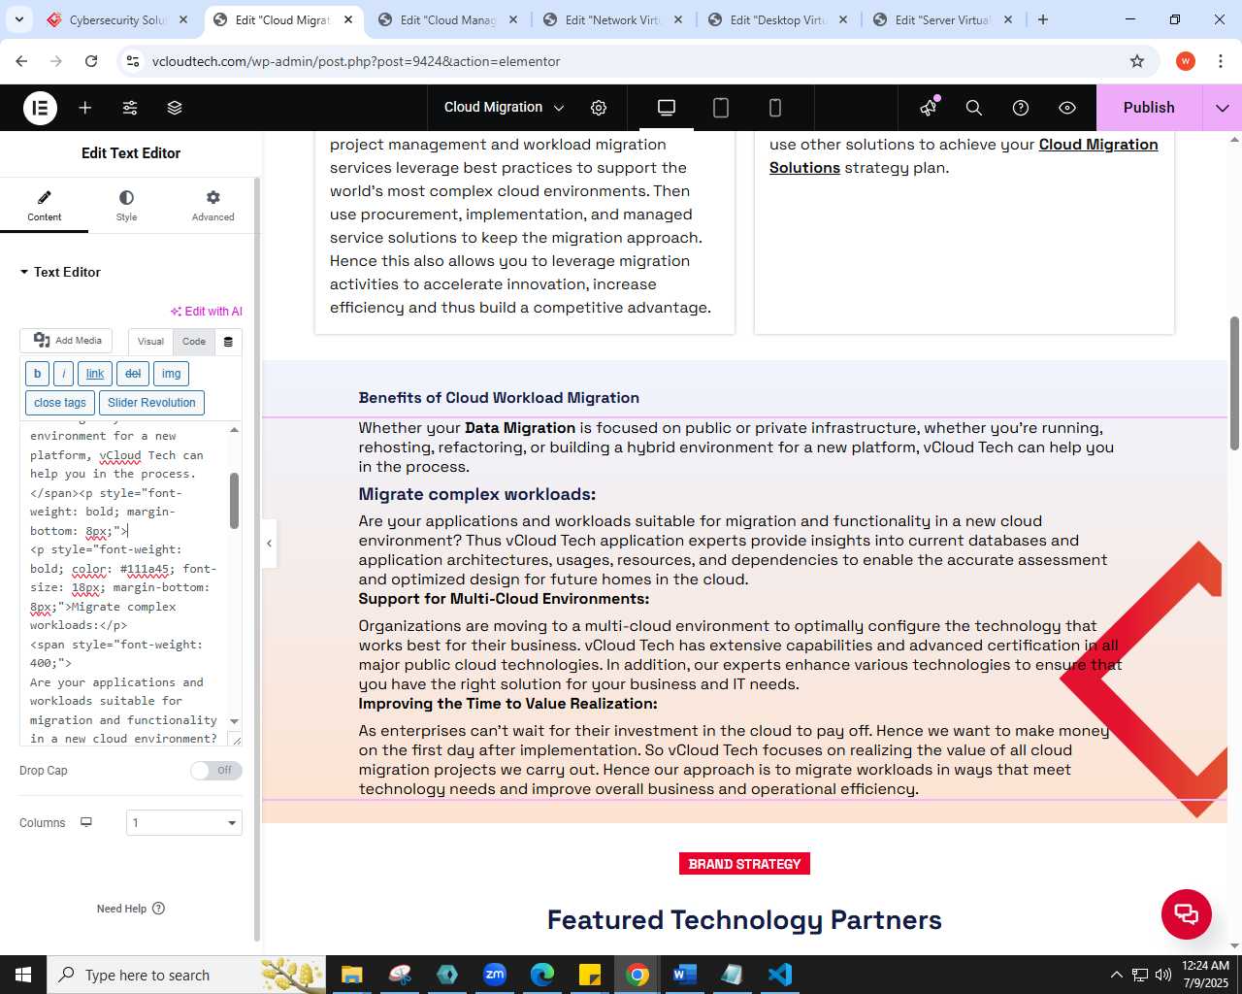Switch to the Style tab
The width and height of the screenshot is (1242, 994).
(126, 205)
